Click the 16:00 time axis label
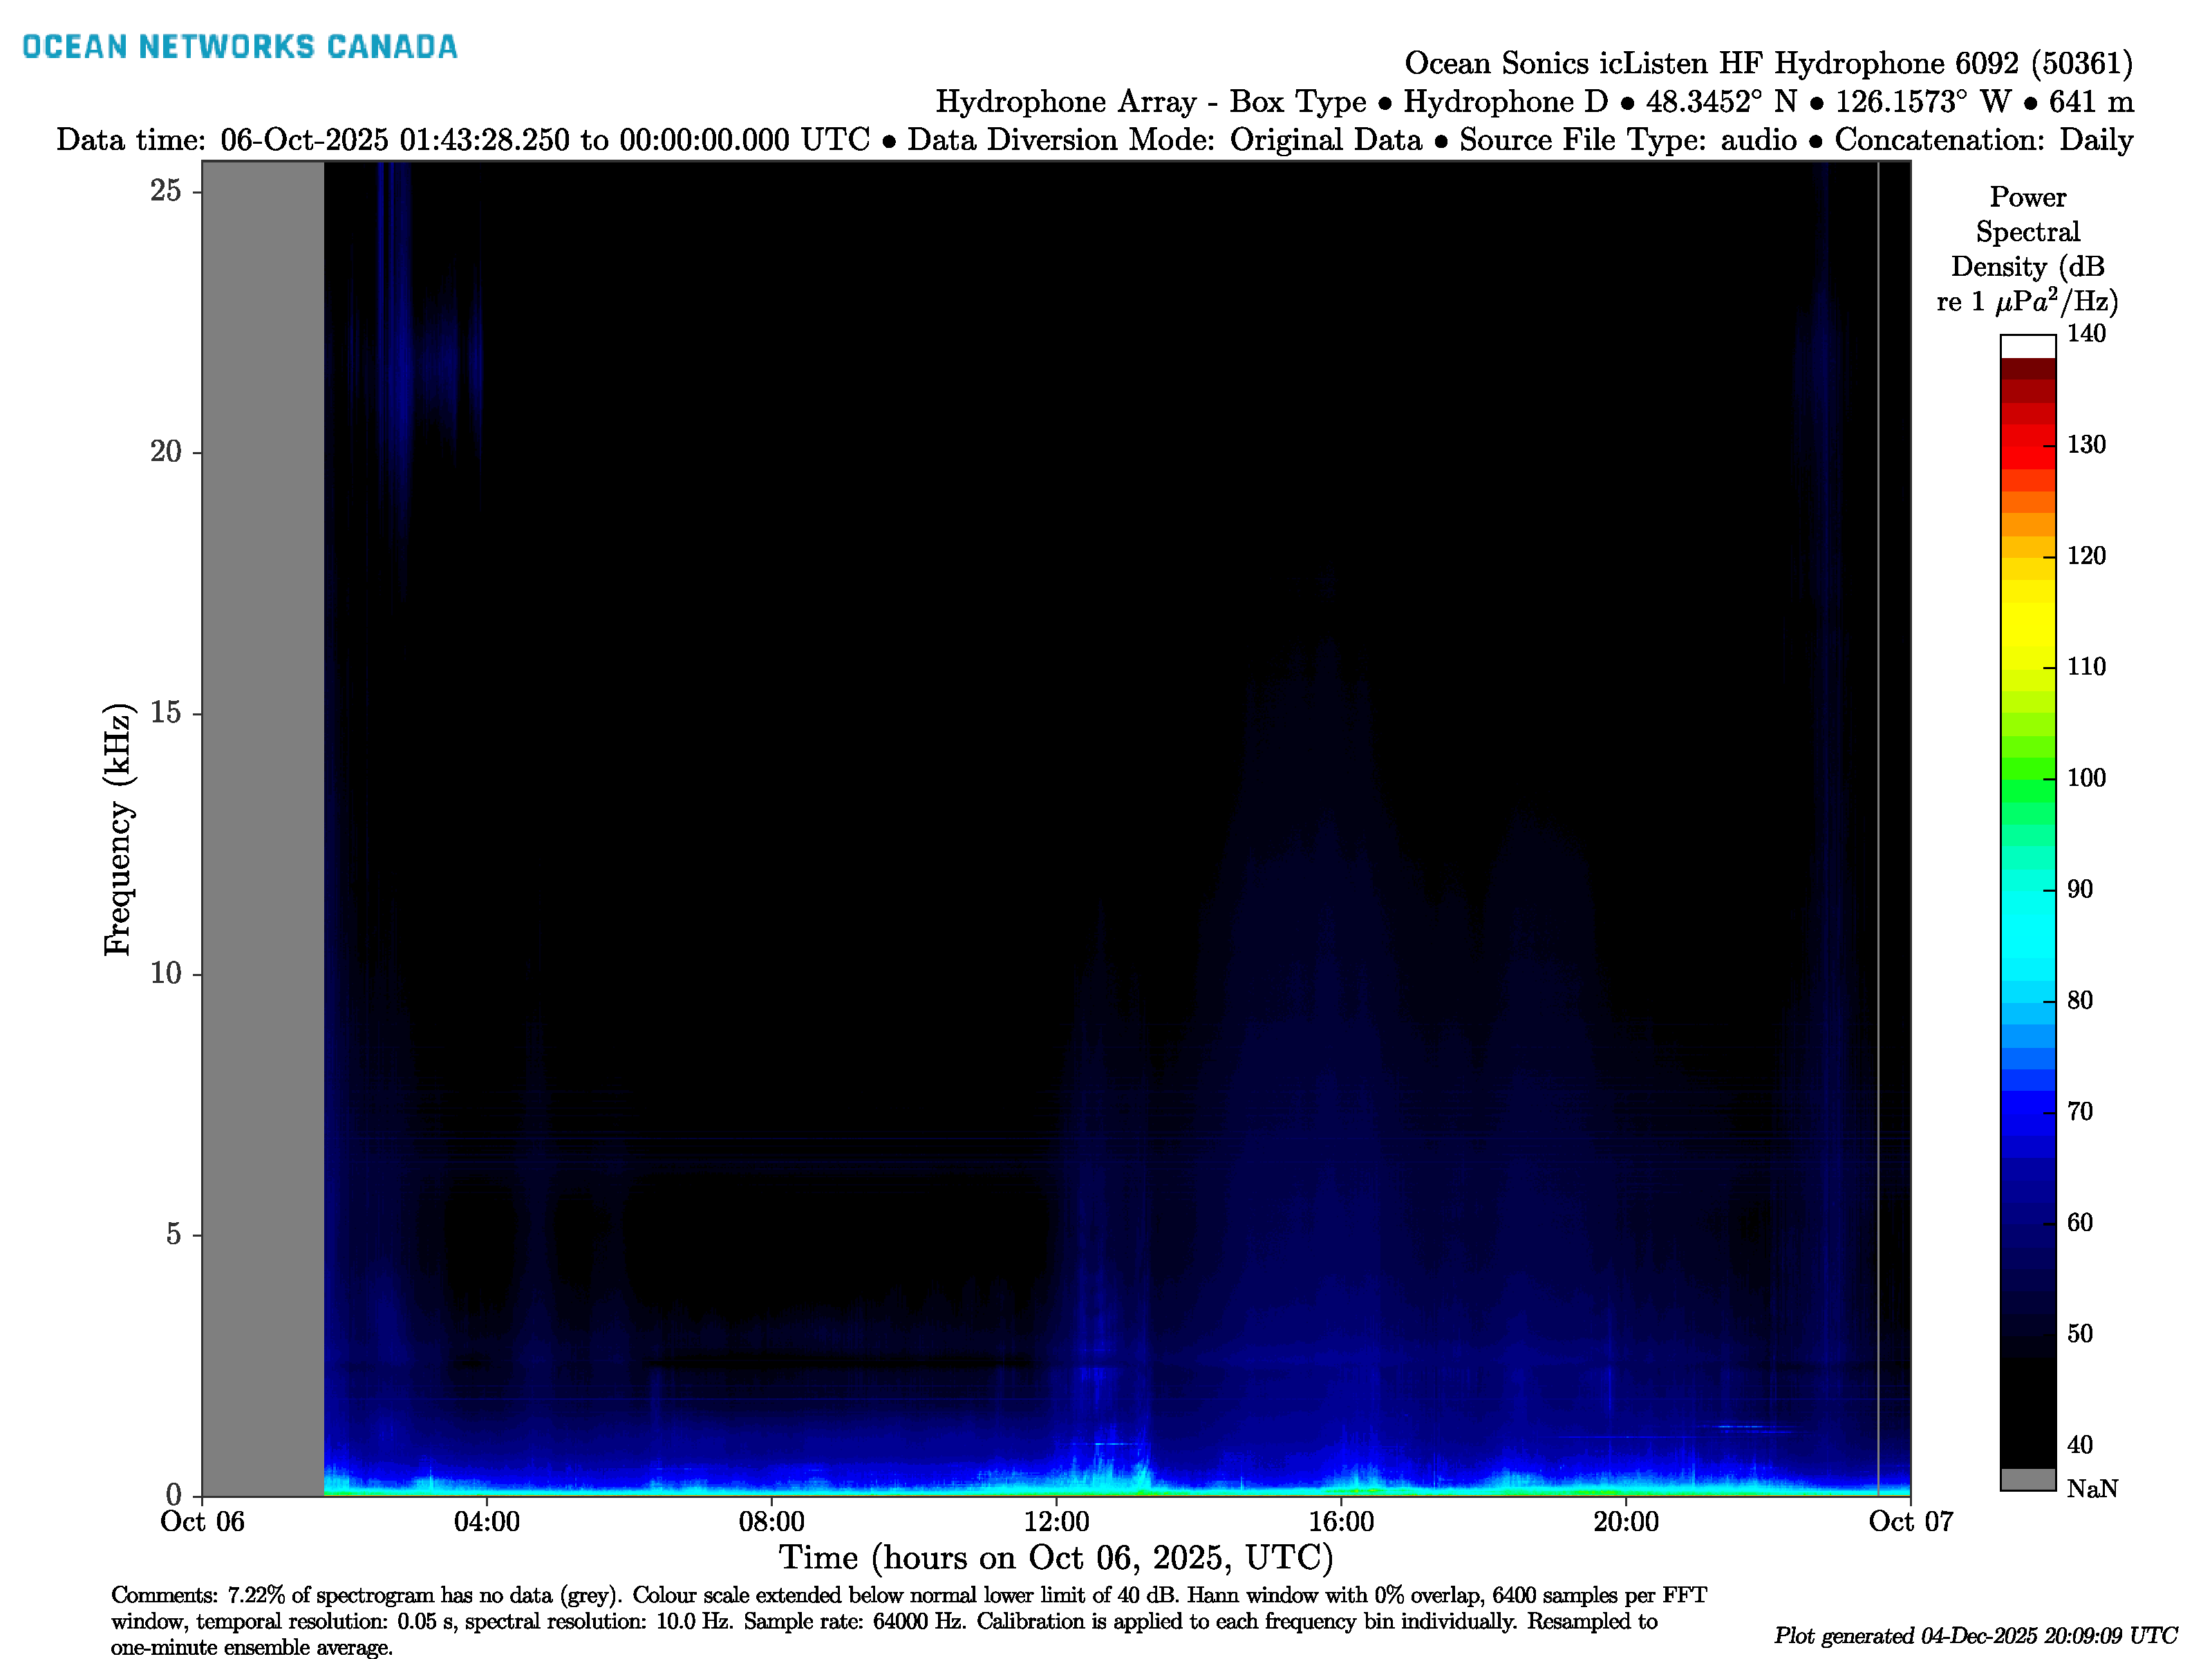This screenshot has width=2212, height=1659. tap(1341, 1522)
